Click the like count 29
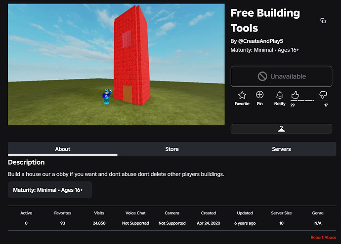Viewport: 341px width, 244px height. 293,105
